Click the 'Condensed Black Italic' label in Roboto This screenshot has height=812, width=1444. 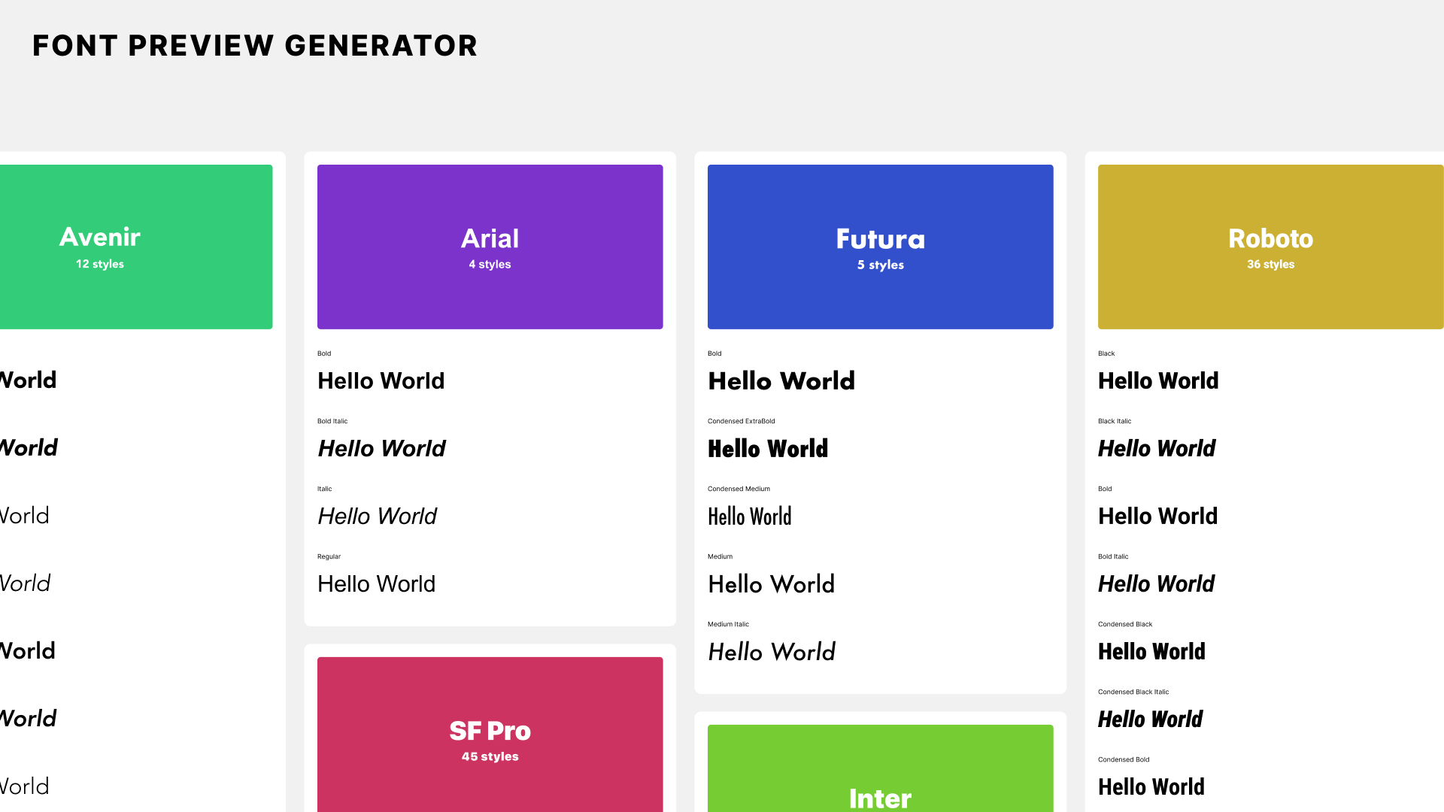pos(1133,692)
